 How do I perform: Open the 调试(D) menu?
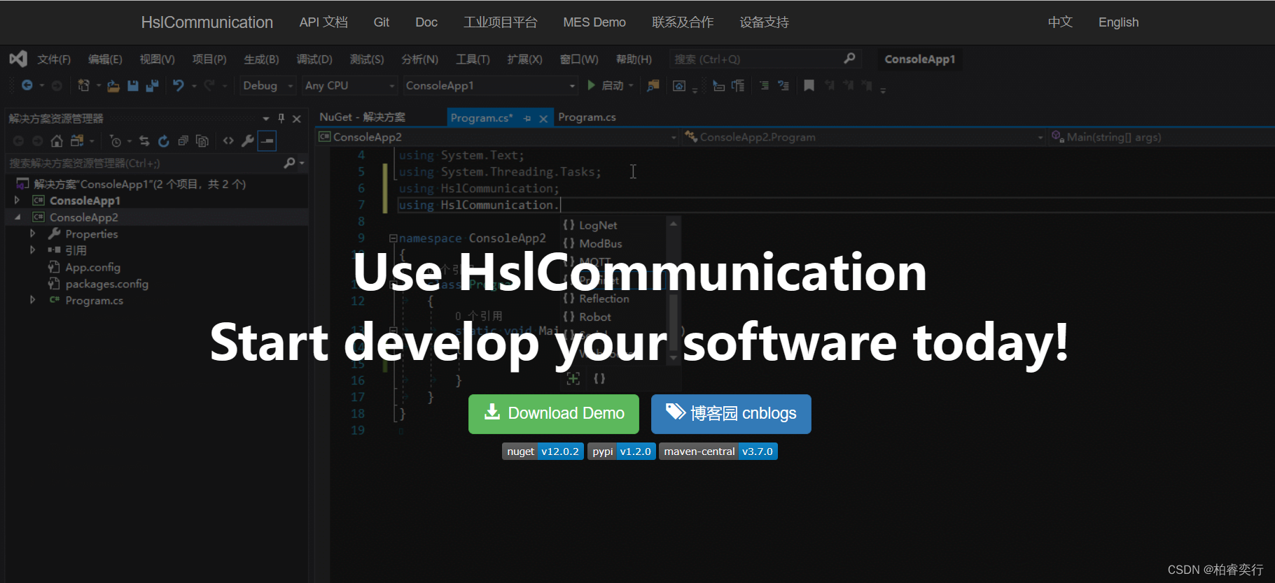tap(314, 59)
